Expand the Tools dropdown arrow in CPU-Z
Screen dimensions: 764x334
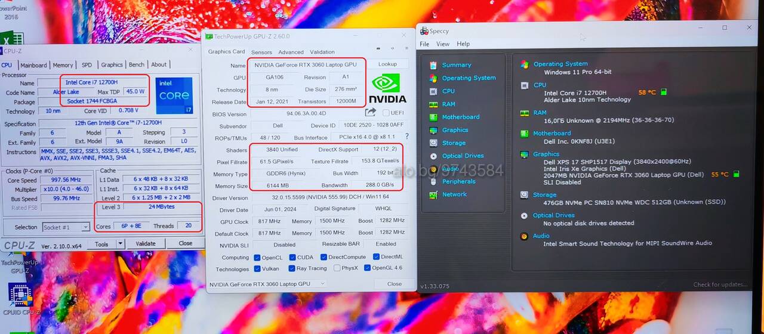(x=121, y=243)
